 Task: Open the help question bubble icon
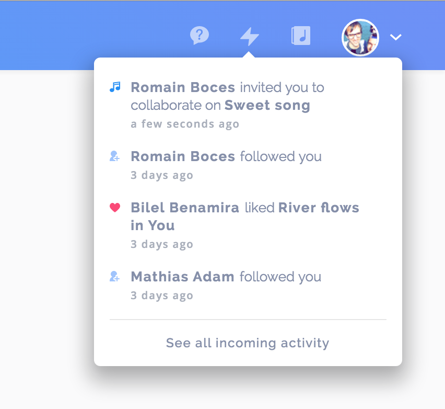[x=200, y=36]
